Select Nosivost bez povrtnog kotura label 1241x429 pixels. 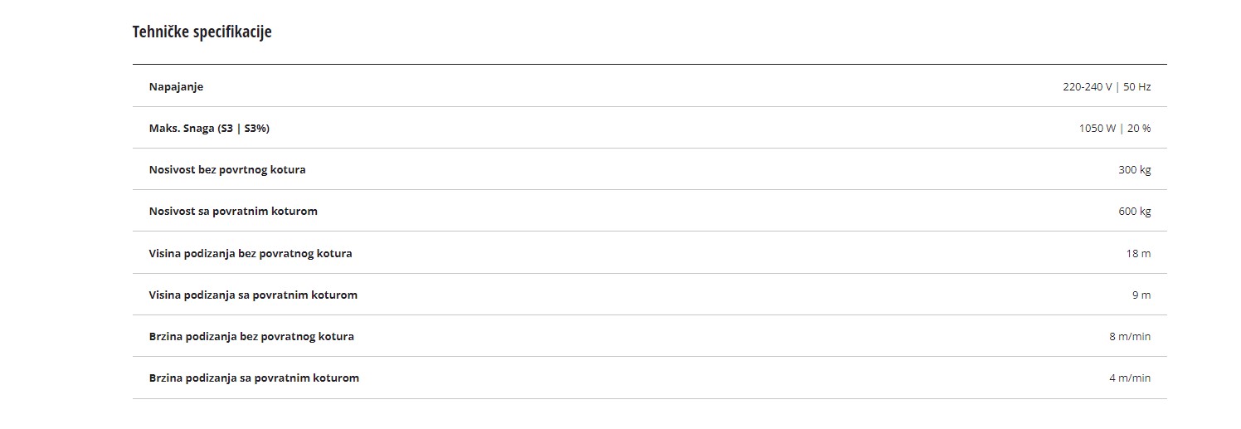(227, 170)
